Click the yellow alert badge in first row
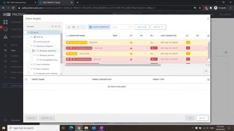The image size is (234, 131). (x=188, y=43)
